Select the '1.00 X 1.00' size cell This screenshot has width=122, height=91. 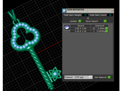coord(80,29)
